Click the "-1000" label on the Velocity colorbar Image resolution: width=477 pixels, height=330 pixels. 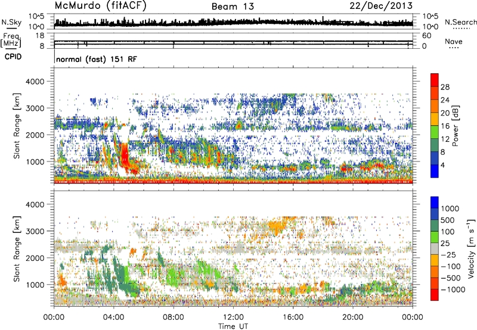(453, 289)
